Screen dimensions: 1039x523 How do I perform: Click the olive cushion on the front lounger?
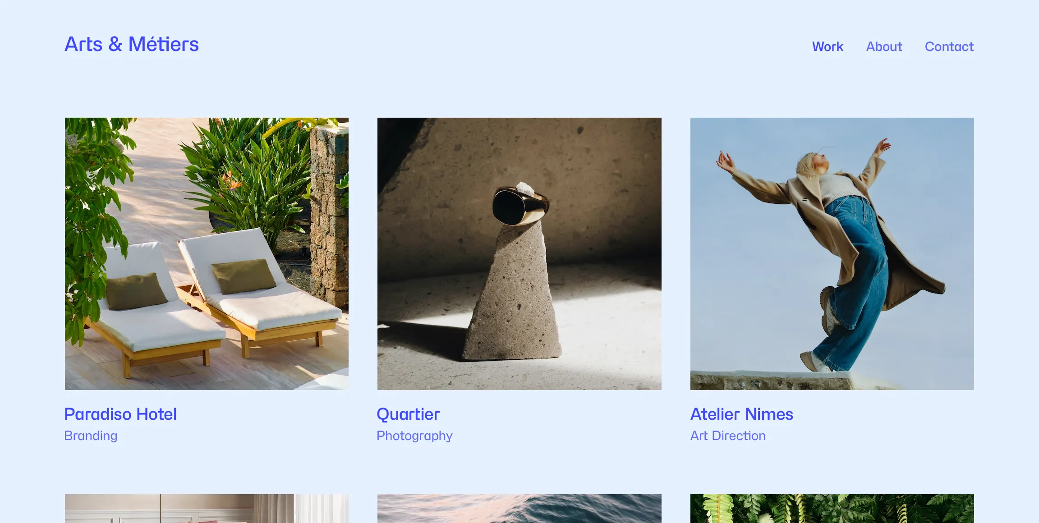pyautogui.click(x=136, y=291)
